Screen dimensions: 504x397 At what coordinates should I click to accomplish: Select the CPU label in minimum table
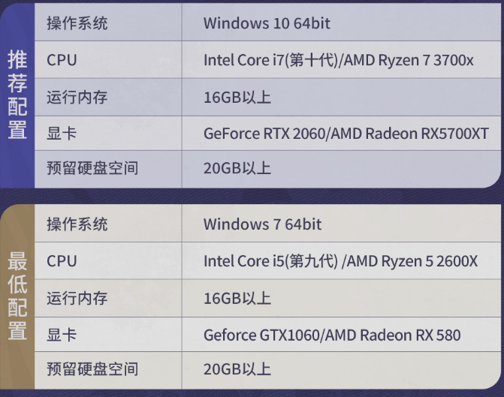62,261
